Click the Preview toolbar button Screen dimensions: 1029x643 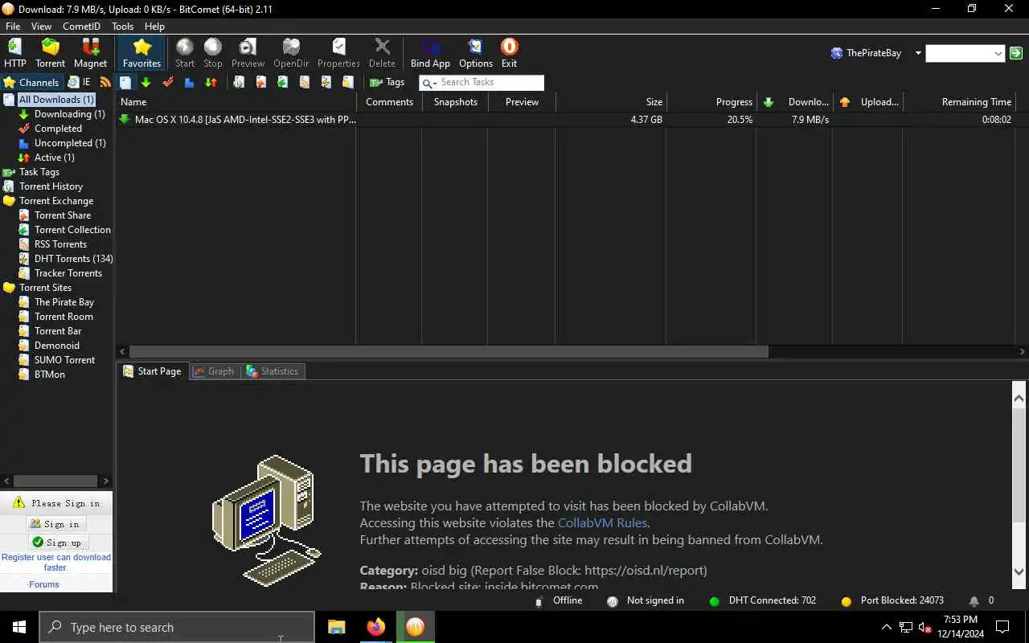(248, 53)
